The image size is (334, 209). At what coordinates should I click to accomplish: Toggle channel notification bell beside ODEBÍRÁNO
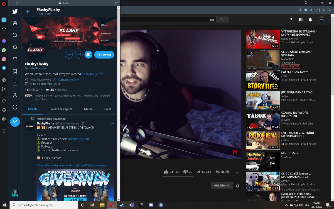pos(237,185)
